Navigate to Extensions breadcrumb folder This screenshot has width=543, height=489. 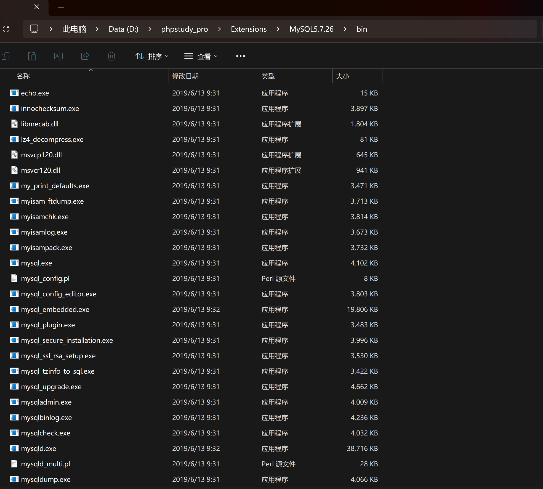(249, 29)
